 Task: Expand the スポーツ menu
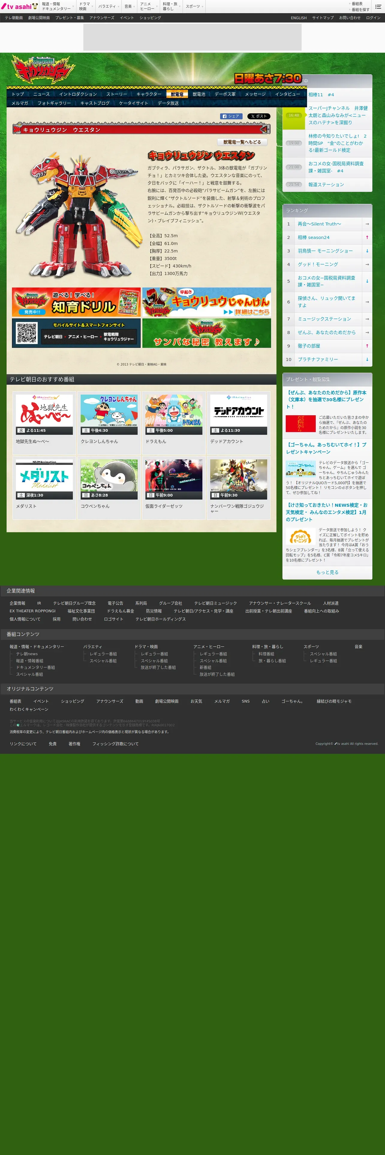click(194, 6)
